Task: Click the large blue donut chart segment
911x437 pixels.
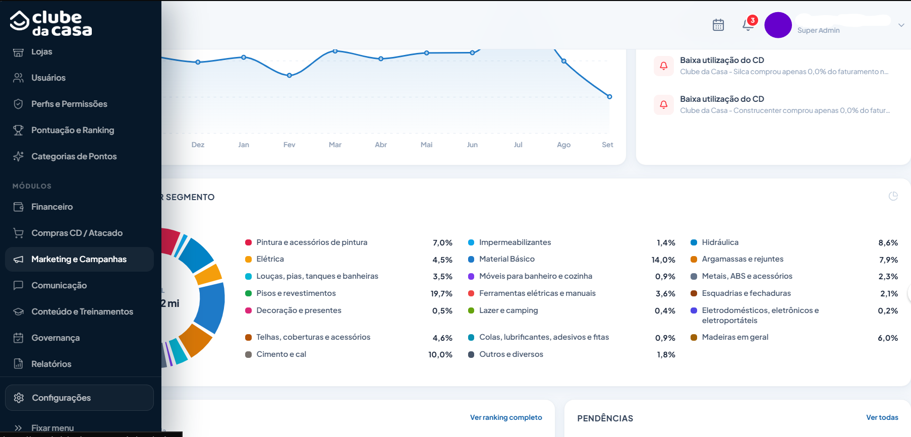Action: pyautogui.click(x=211, y=308)
